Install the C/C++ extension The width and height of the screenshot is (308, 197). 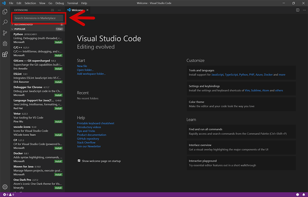[x=58, y=55]
